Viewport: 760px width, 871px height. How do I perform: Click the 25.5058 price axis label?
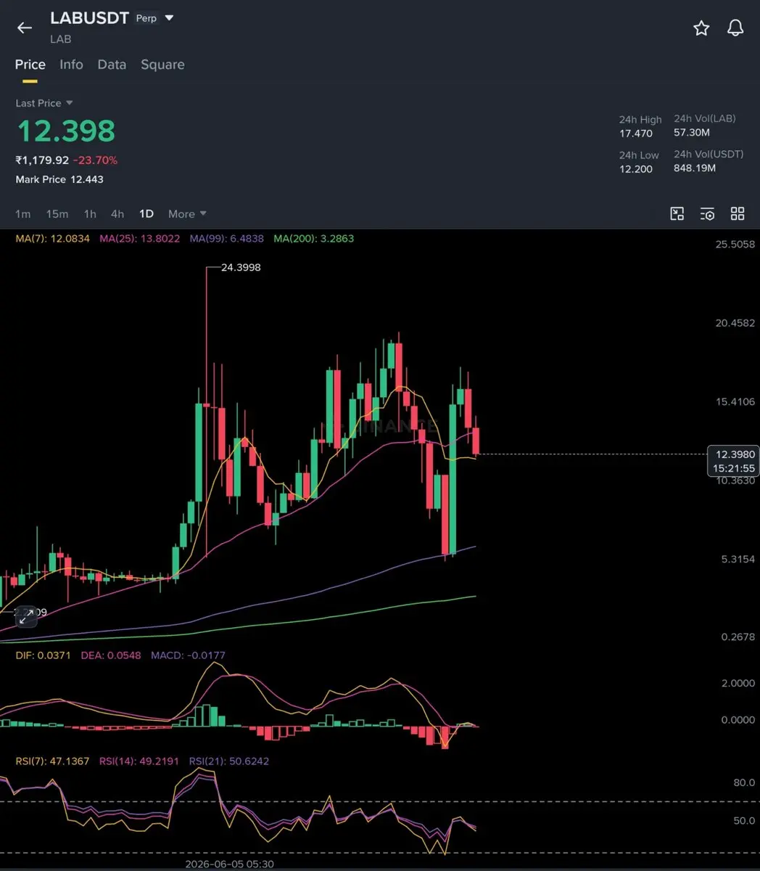pyautogui.click(x=735, y=244)
